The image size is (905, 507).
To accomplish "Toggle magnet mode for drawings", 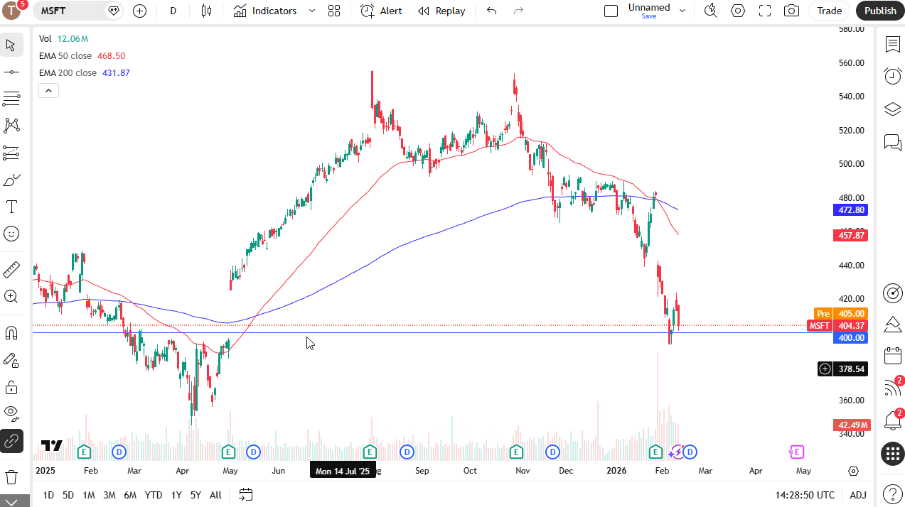I will click(x=11, y=332).
